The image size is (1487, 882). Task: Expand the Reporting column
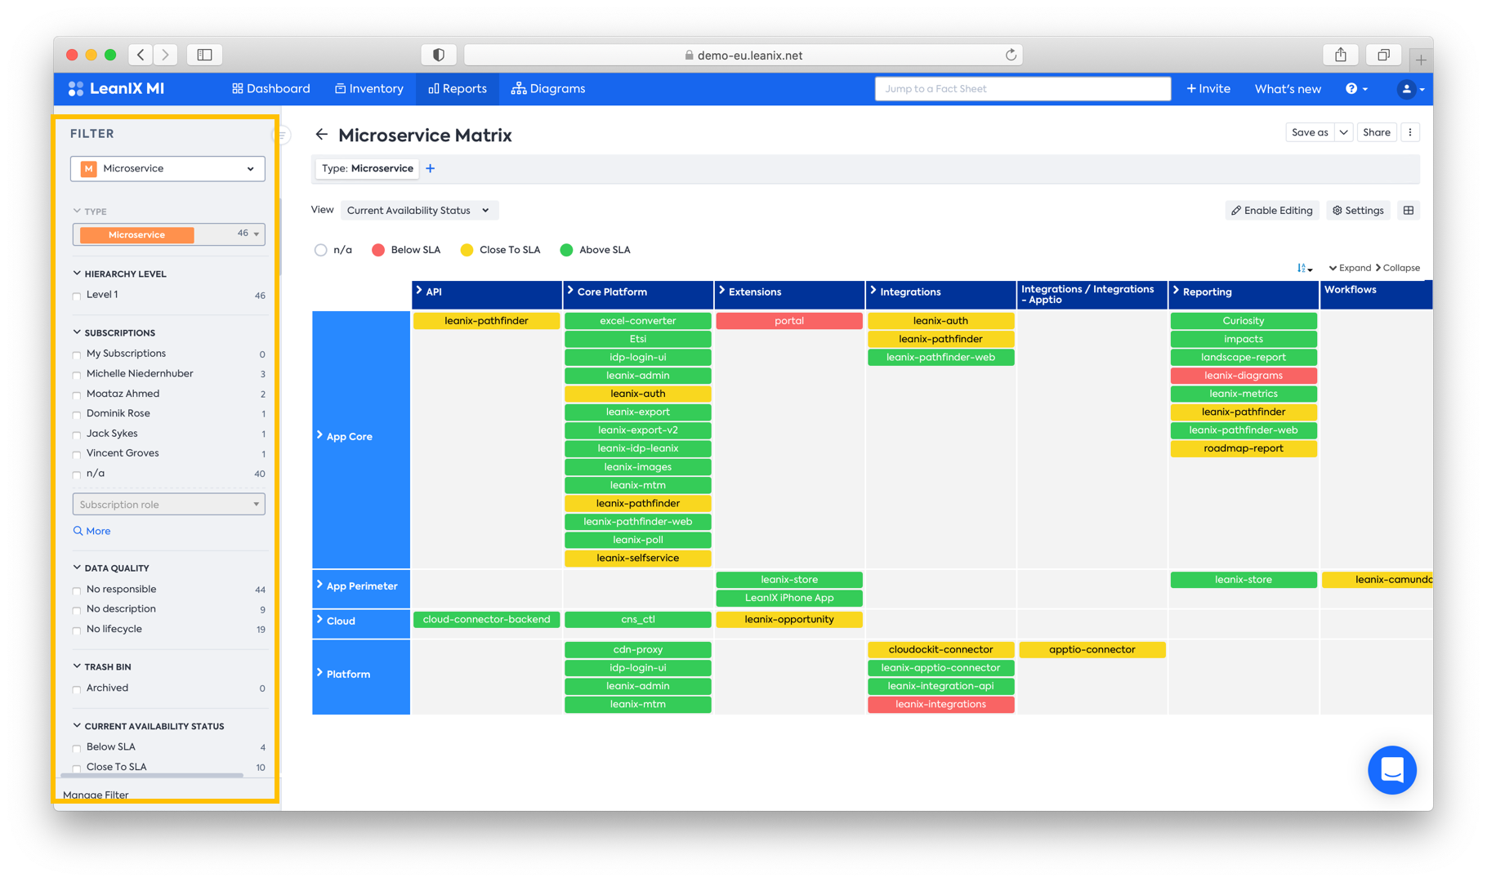click(1176, 291)
